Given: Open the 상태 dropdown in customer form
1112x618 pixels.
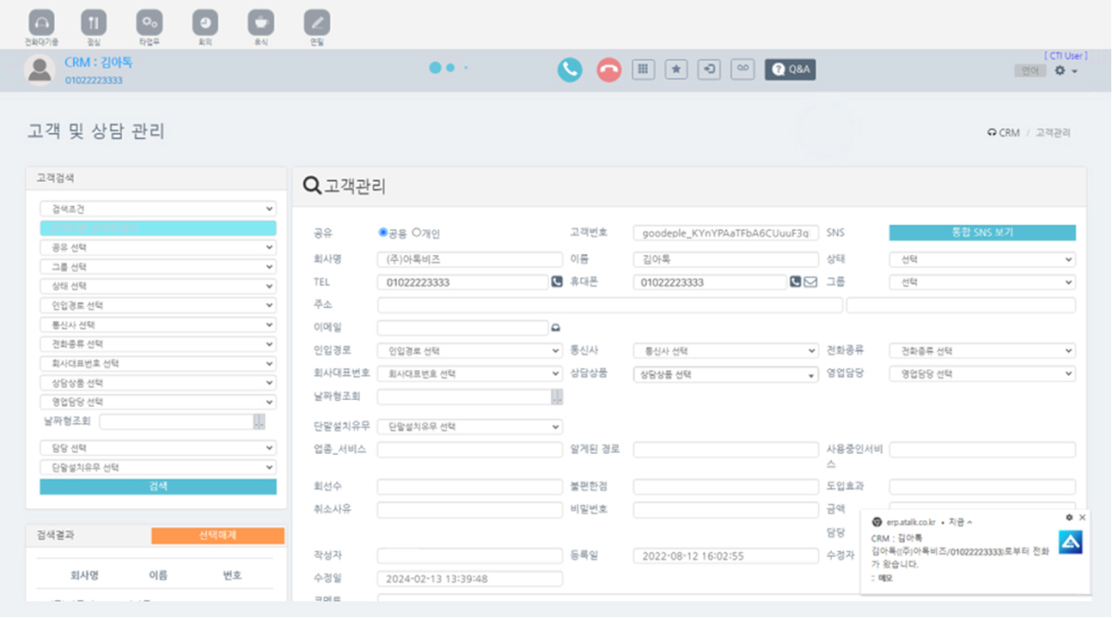Looking at the screenshot, I should pyautogui.click(x=981, y=259).
